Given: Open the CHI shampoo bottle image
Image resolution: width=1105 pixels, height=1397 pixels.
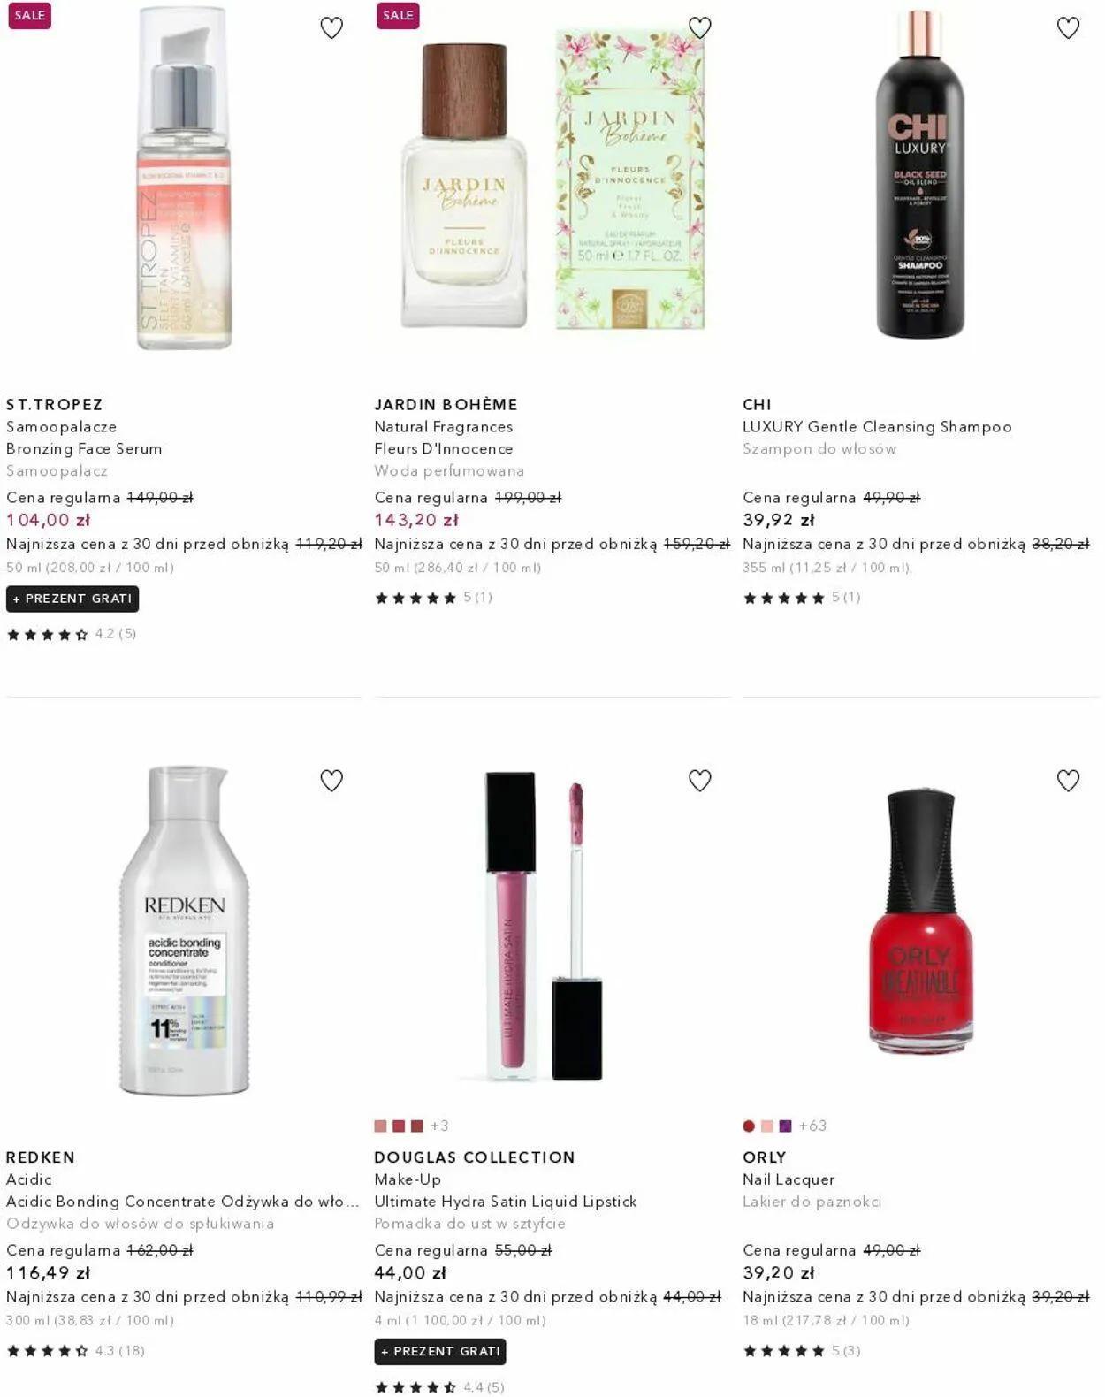Looking at the screenshot, I should coord(920,175).
